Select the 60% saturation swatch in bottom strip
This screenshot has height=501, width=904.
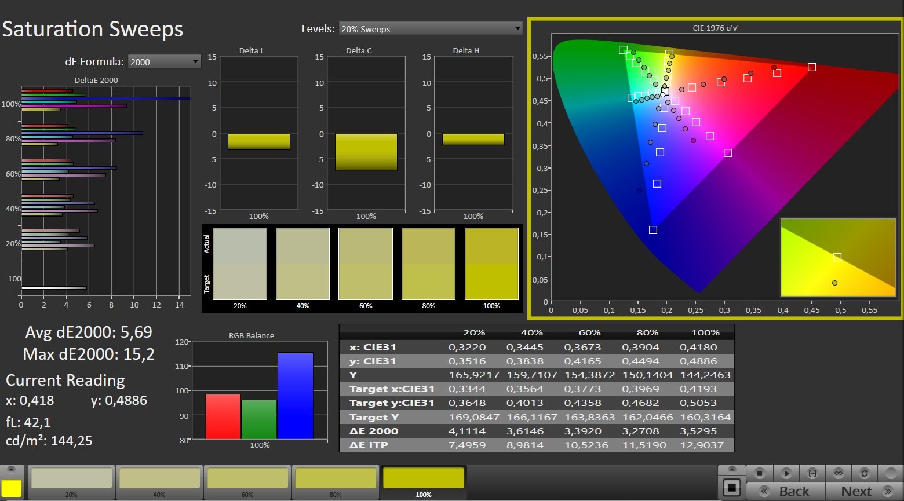tap(247, 480)
